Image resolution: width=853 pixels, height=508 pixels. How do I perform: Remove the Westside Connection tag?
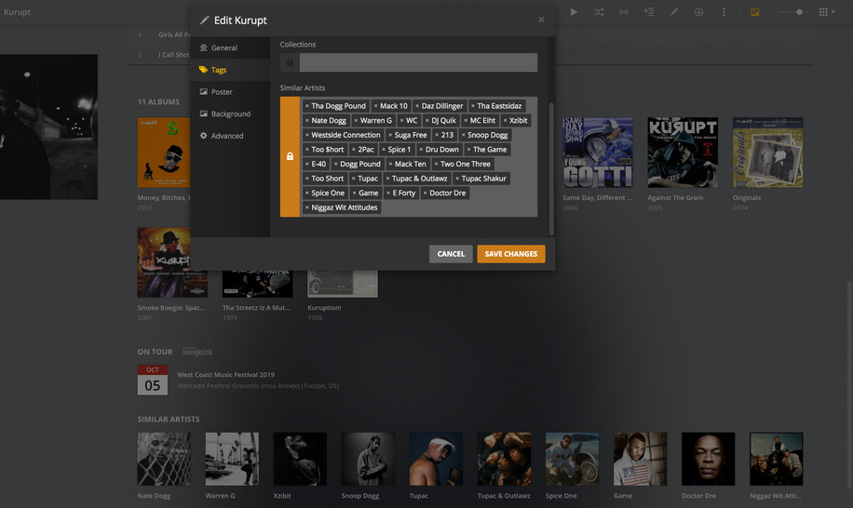(306, 135)
